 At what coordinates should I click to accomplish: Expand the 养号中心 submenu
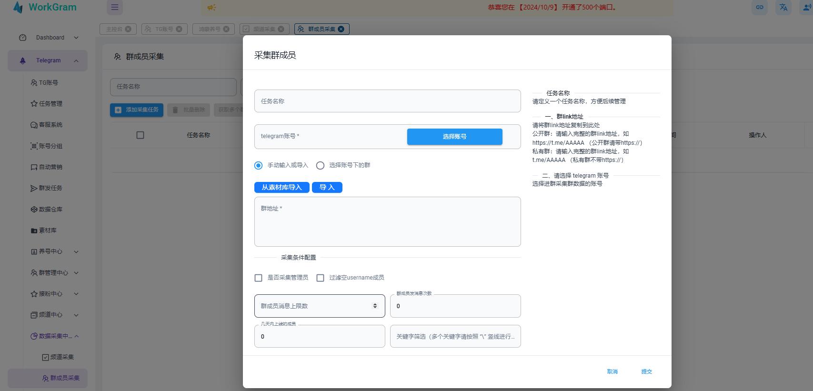pos(76,251)
